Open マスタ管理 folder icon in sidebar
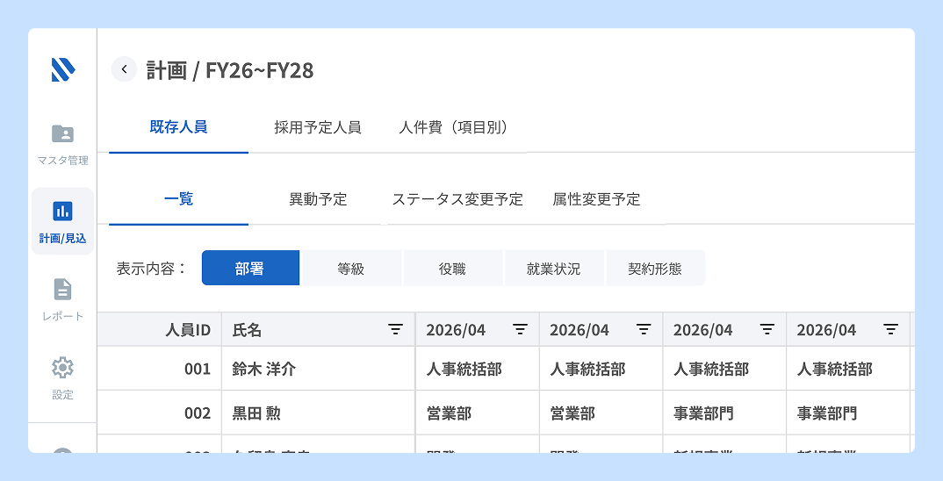This screenshot has width=943, height=481. 62,133
